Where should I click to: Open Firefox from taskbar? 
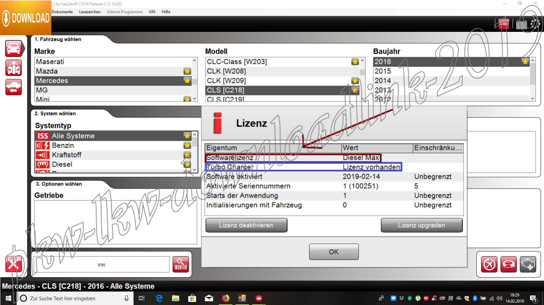(225, 298)
